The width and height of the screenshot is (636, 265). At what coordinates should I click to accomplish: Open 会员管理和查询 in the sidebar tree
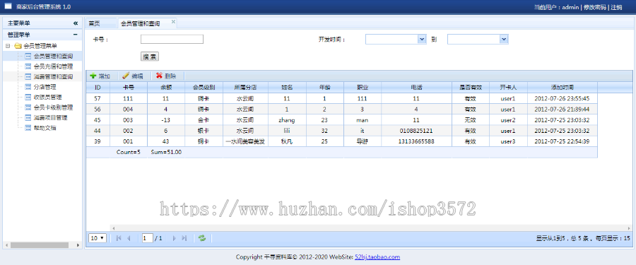(x=53, y=56)
